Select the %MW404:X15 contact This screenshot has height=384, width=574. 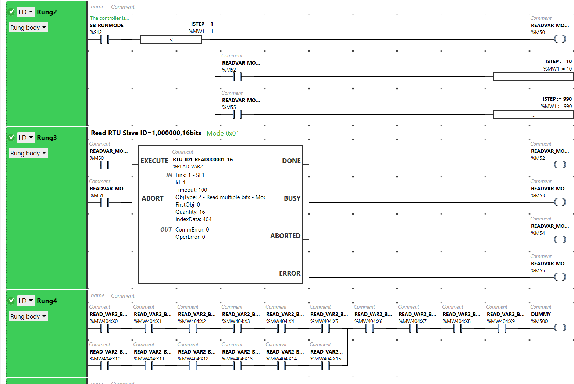click(x=325, y=366)
